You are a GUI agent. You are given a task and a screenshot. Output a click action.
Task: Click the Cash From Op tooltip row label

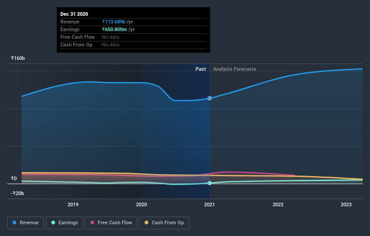(76, 45)
